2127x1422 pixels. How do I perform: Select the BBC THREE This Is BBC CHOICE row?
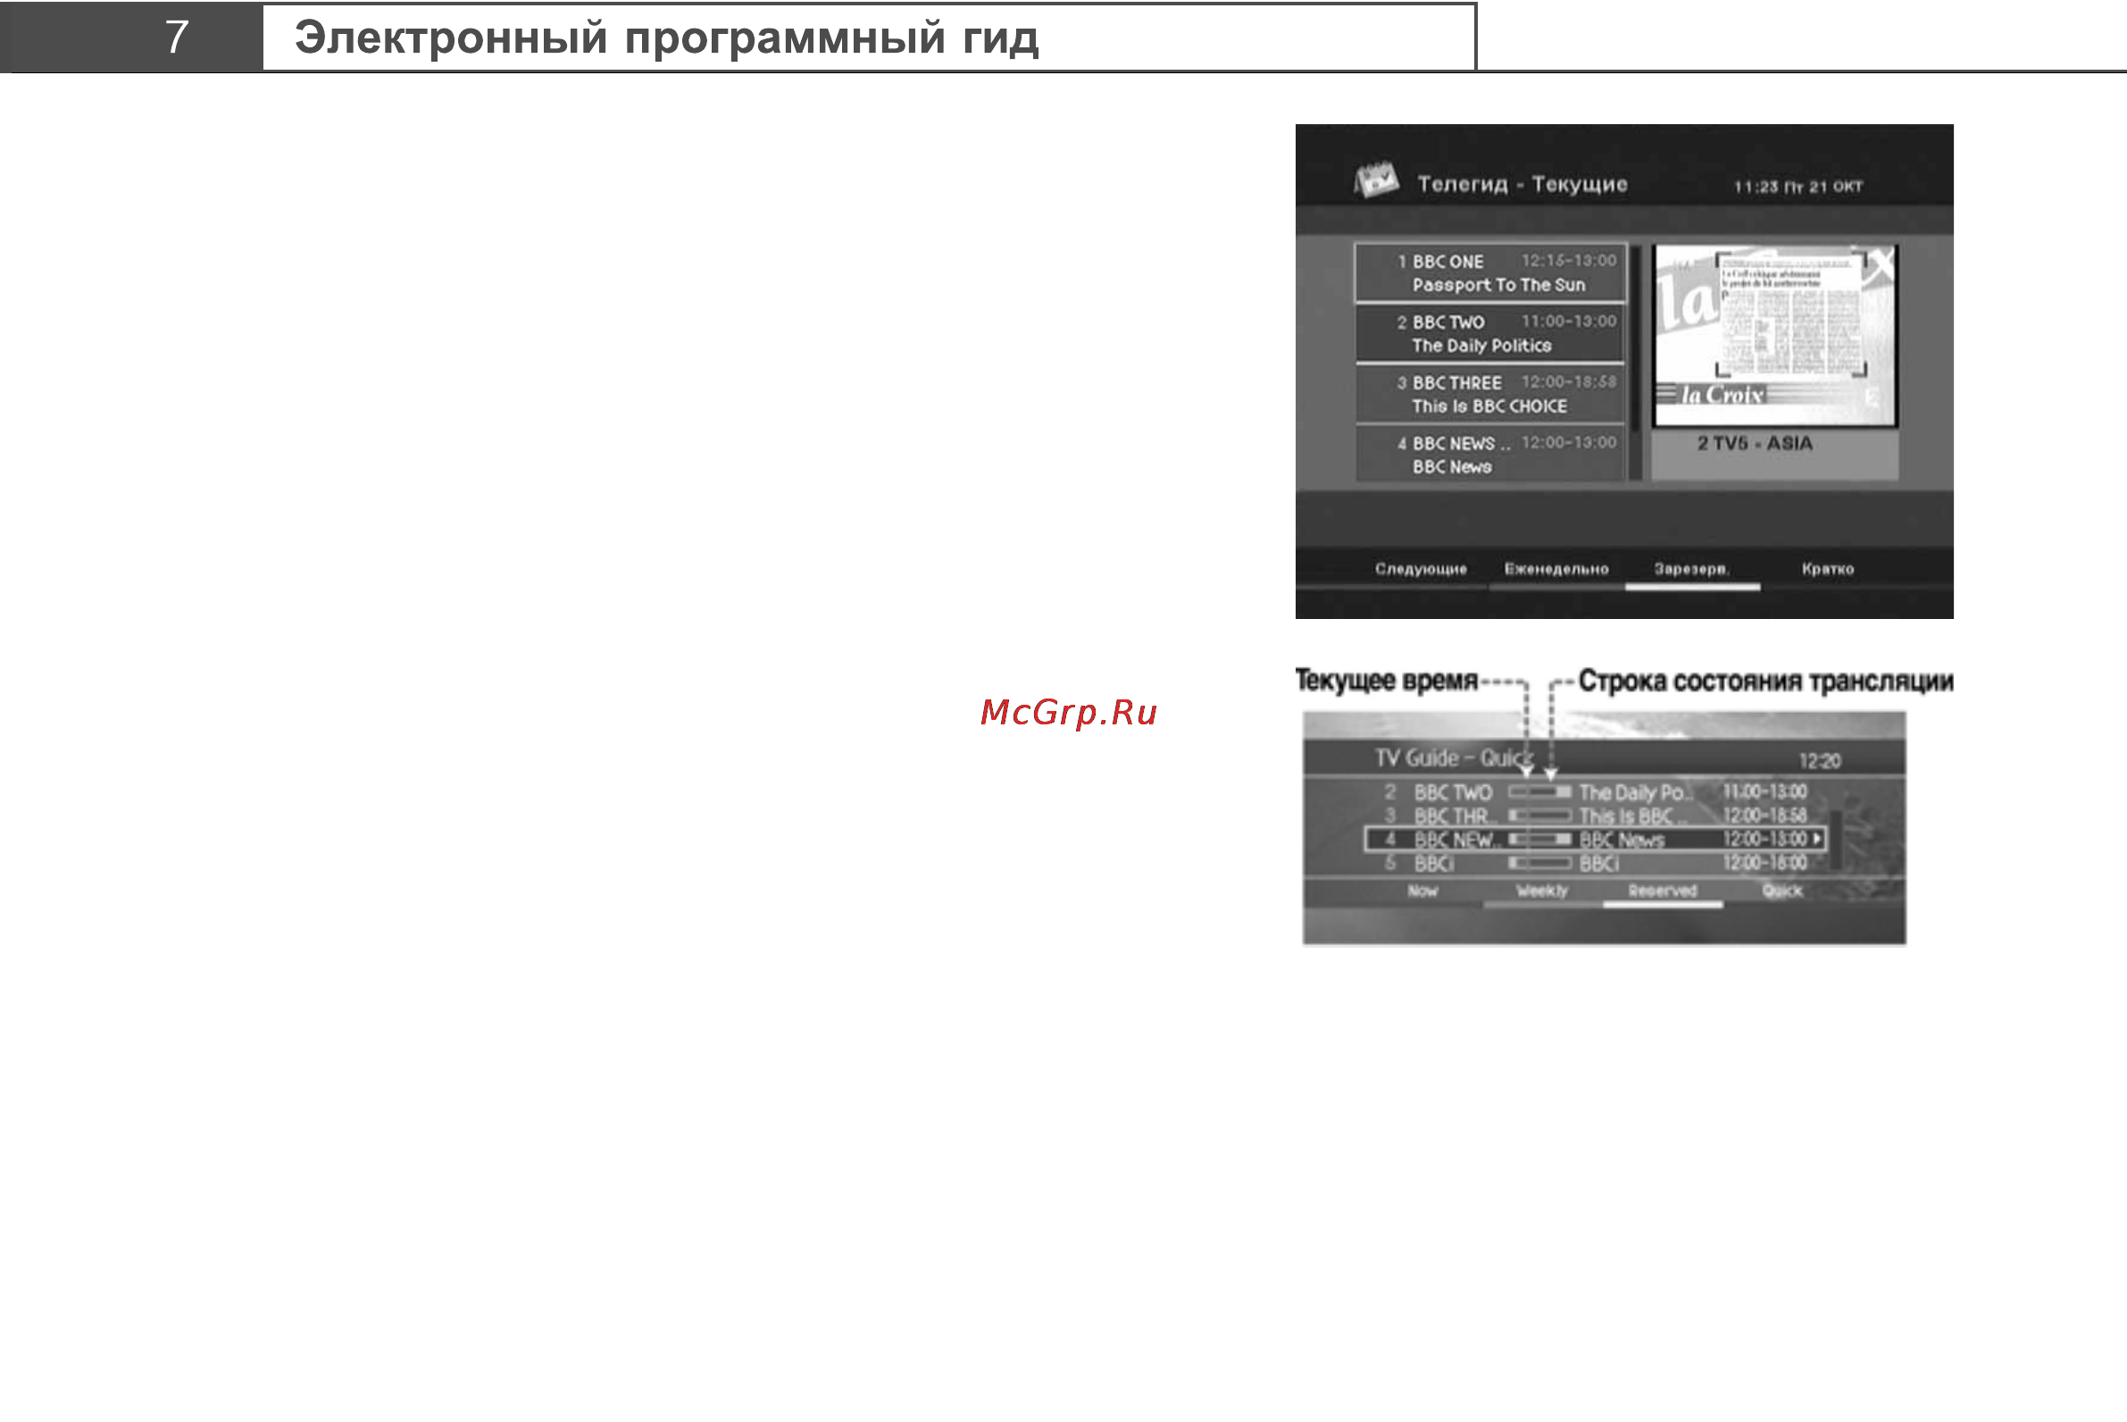point(1490,395)
